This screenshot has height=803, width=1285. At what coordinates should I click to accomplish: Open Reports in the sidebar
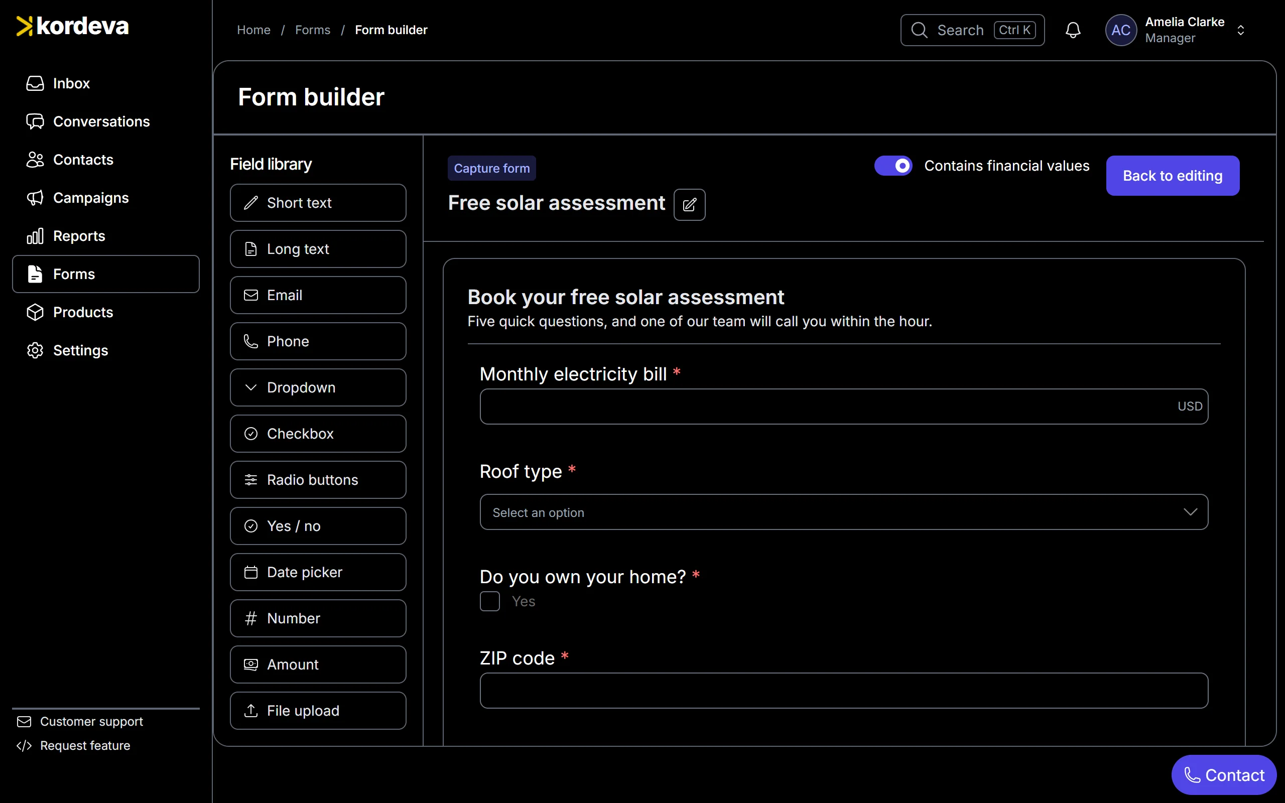pyautogui.click(x=106, y=236)
